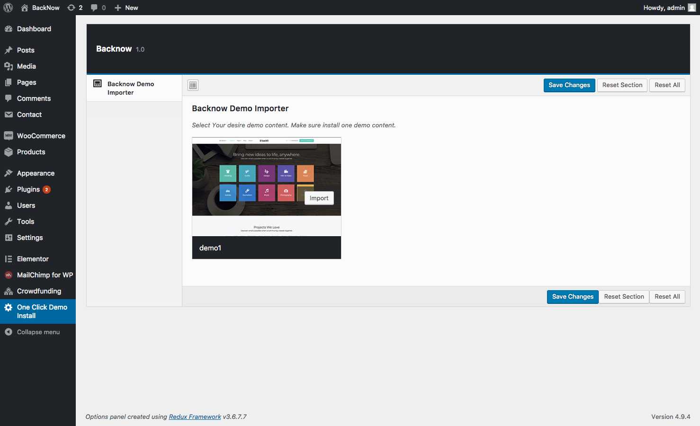Click the Settings sliders icon
The width and height of the screenshot is (700, 426).
point(9,238)
